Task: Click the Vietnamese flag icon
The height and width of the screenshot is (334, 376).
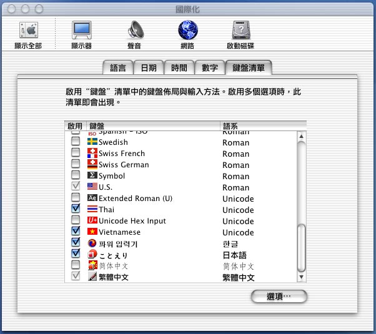Action: (92, 232)
